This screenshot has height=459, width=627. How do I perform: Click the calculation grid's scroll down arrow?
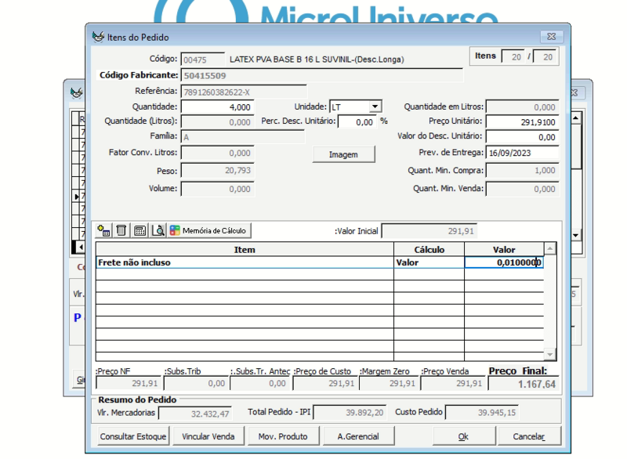coord(550,354)
